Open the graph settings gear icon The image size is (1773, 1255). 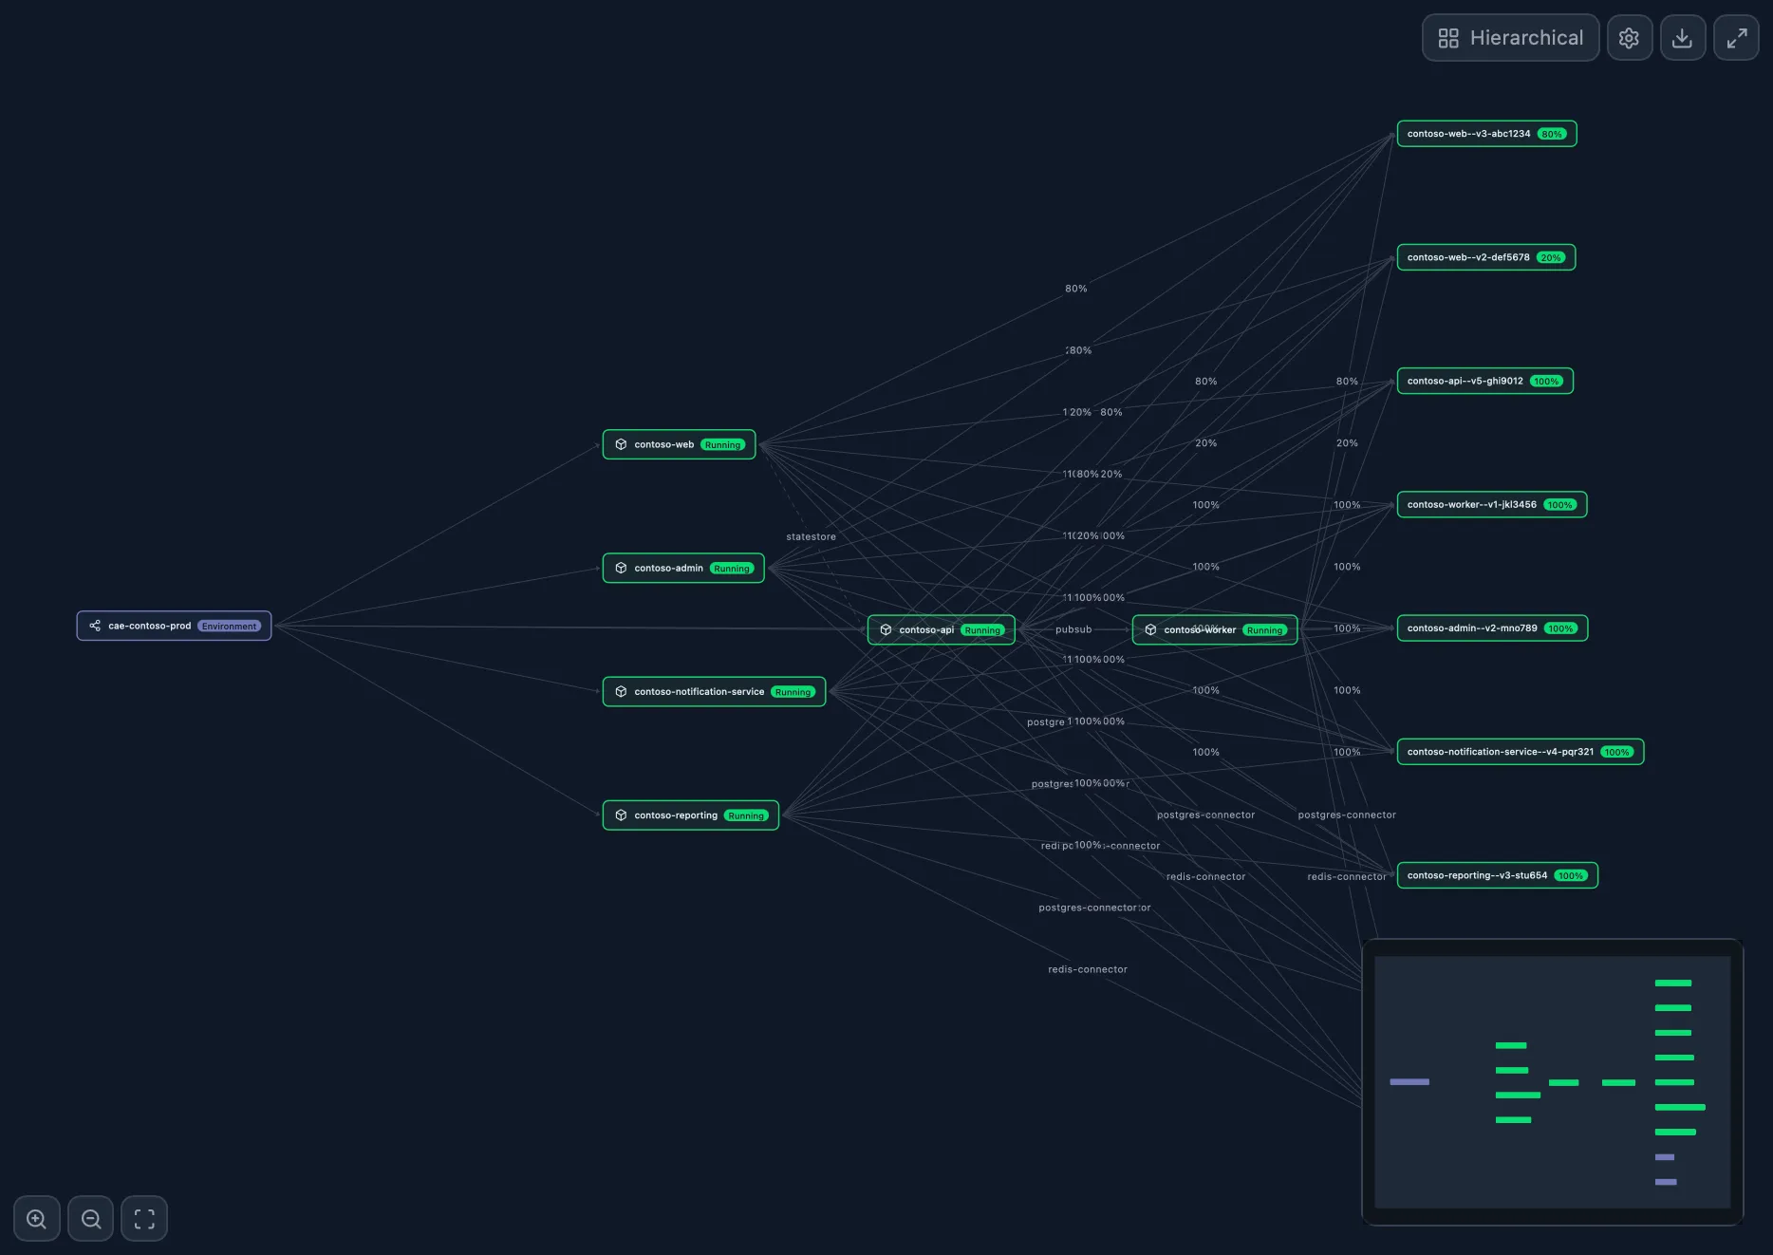[x=1630, y=37]
